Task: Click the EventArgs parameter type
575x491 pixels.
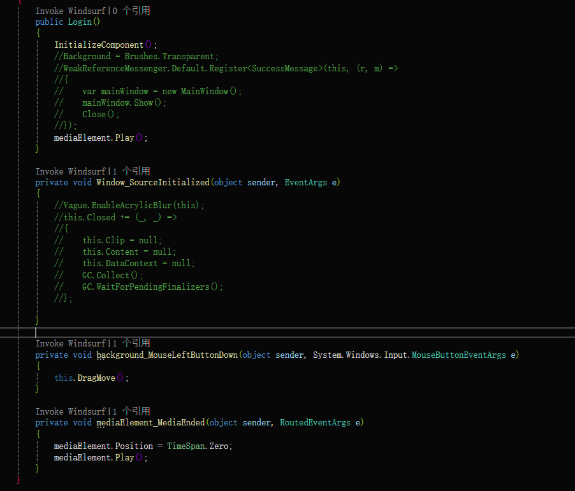Action: pyautogui.click(x=306, y=183)
